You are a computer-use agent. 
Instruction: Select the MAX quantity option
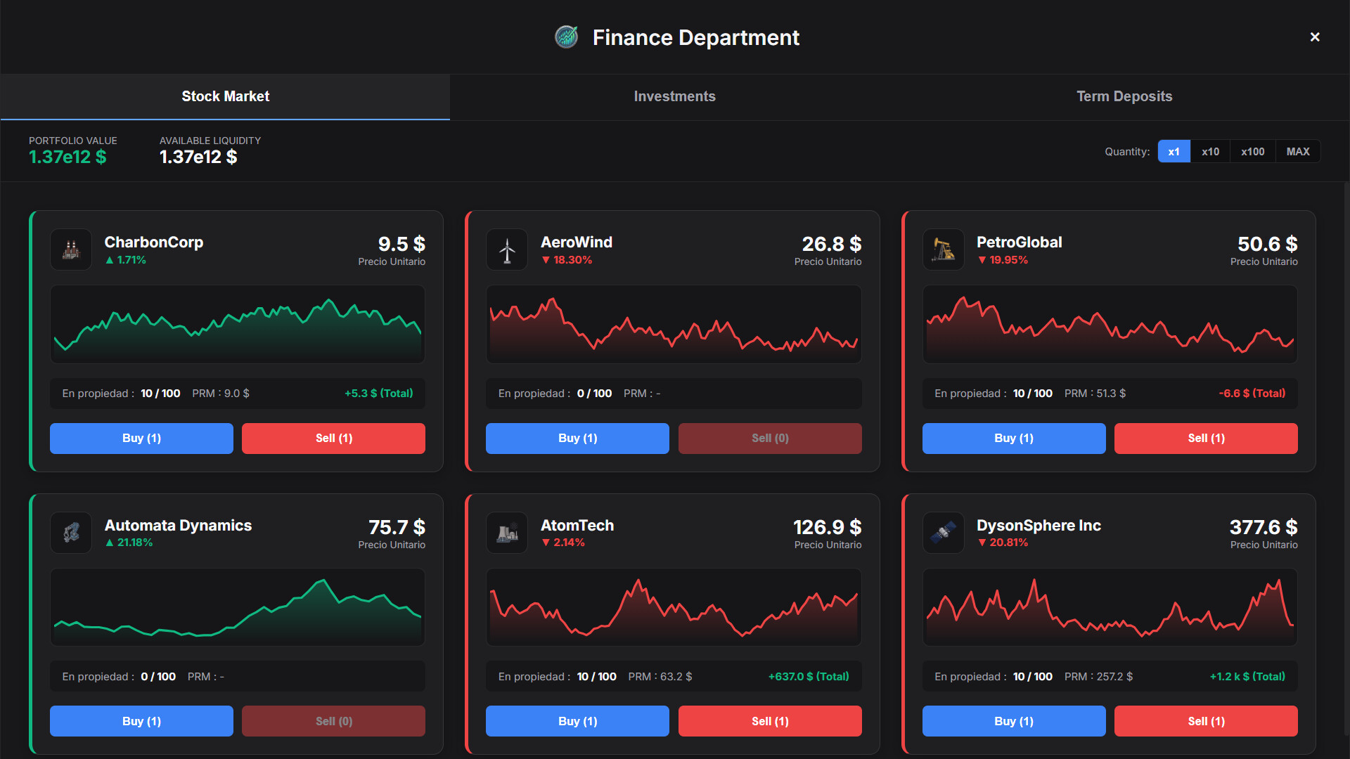(x=1298, y=152)
